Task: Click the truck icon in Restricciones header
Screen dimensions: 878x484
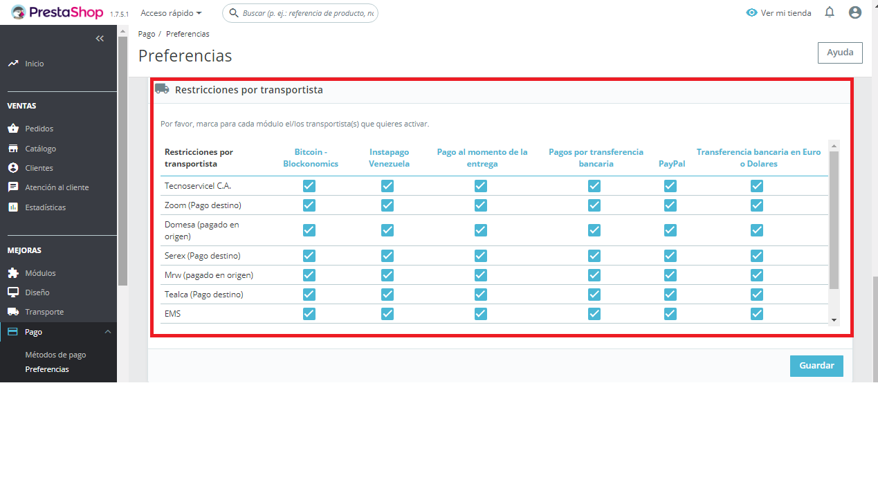Action: pos(162,89)
